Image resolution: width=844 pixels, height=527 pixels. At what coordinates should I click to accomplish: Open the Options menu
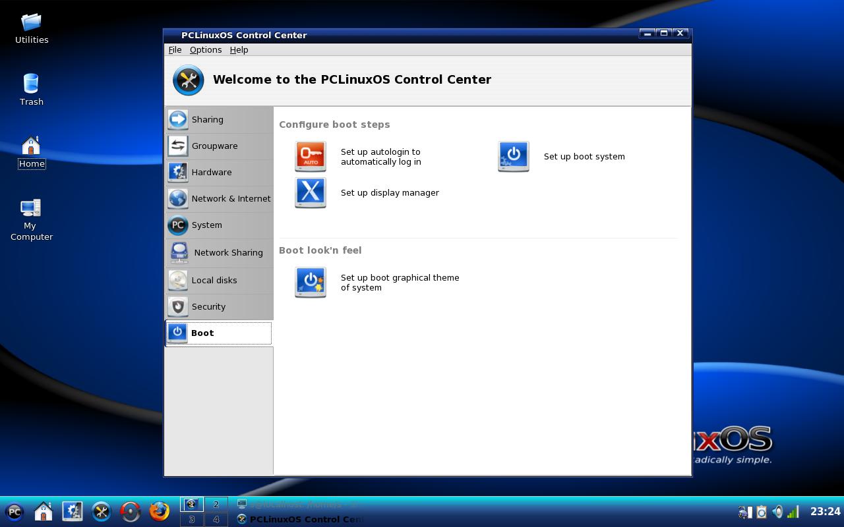pyautogui.click(x=206, y=49)
